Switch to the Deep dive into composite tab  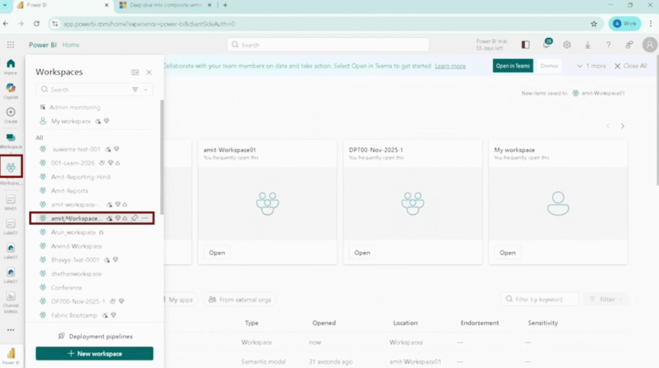pos(165,5)
